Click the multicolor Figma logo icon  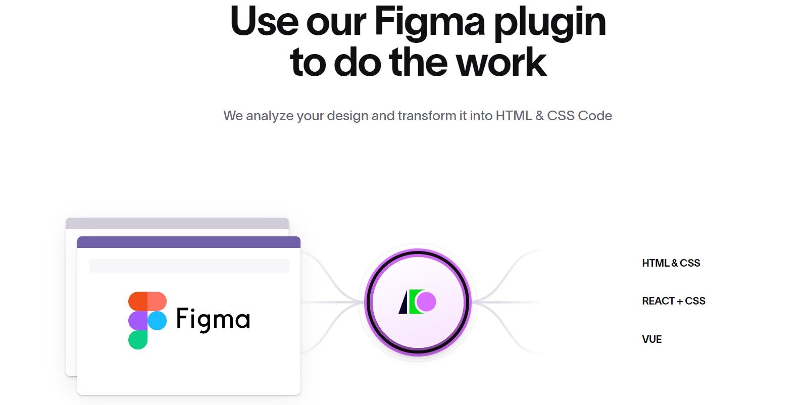[x=147, y=320]
